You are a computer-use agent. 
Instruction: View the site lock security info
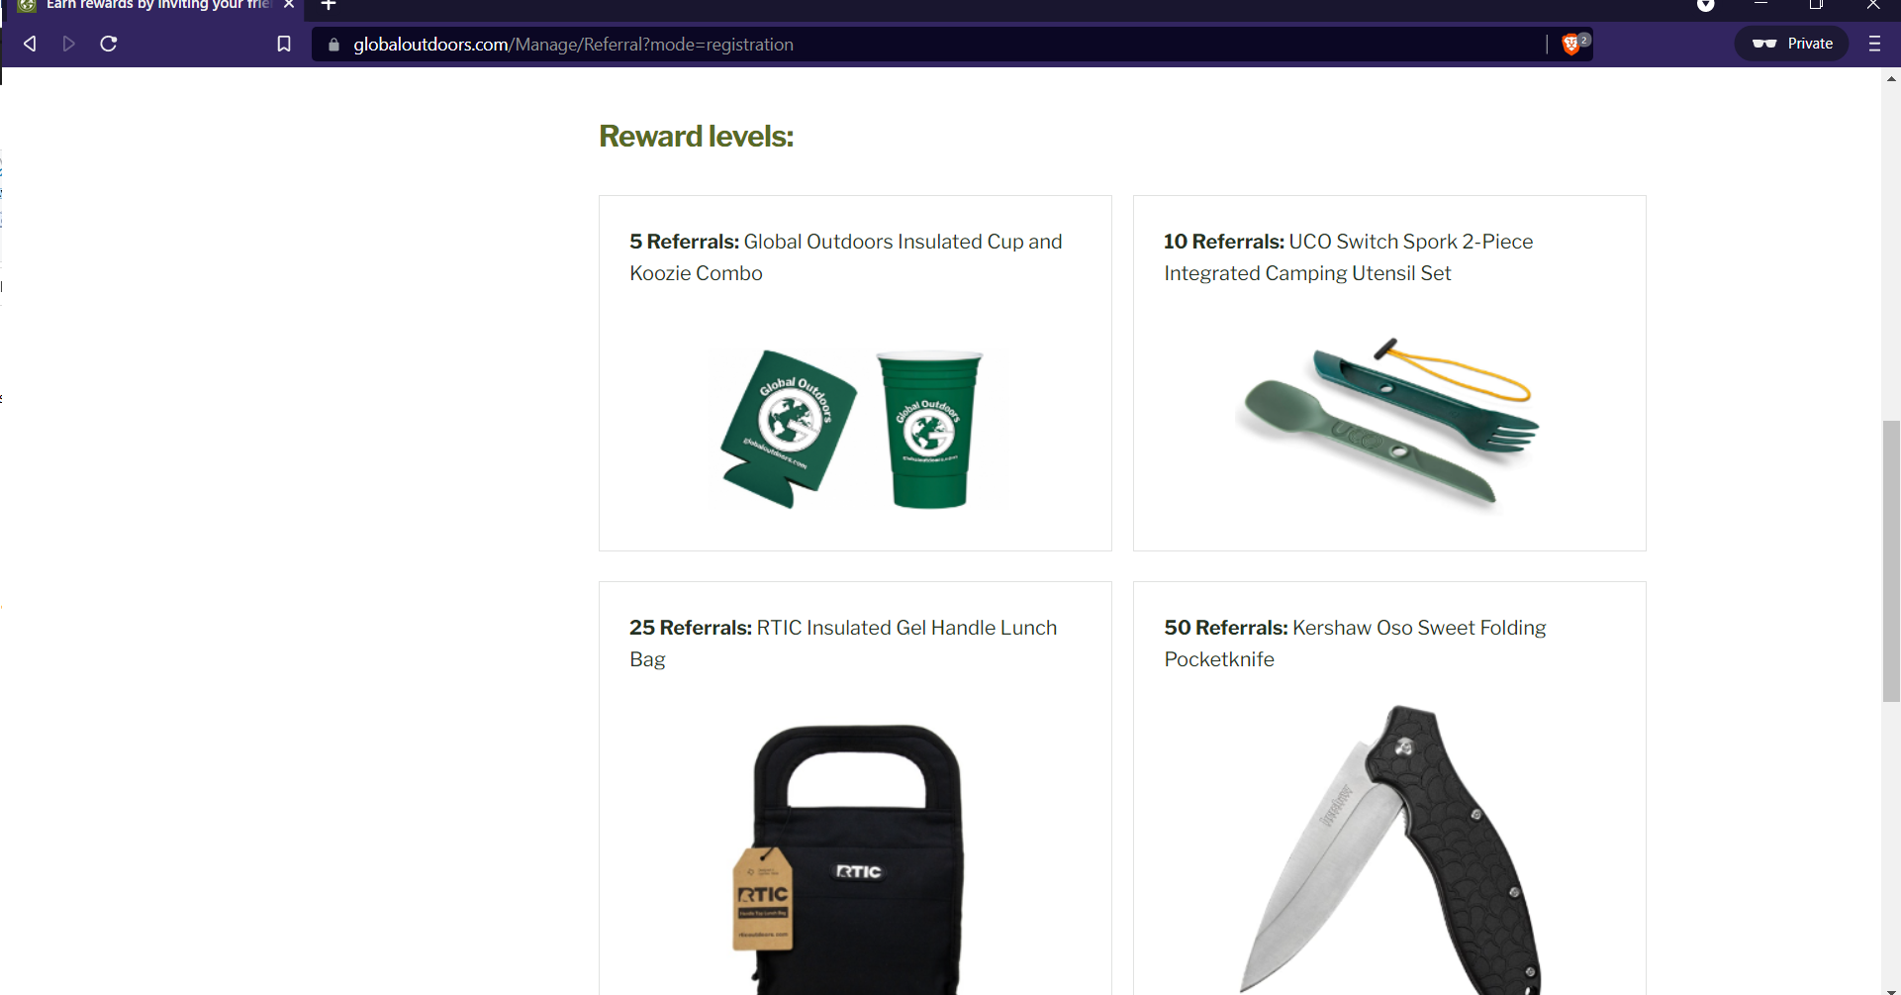(x=333, y=45)
